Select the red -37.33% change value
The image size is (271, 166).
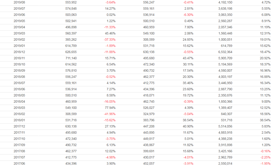(x=109, y=40)
